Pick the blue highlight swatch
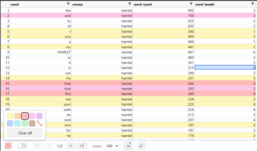The image size is (257, 151). pyautogui.click(x=10, y=123)
